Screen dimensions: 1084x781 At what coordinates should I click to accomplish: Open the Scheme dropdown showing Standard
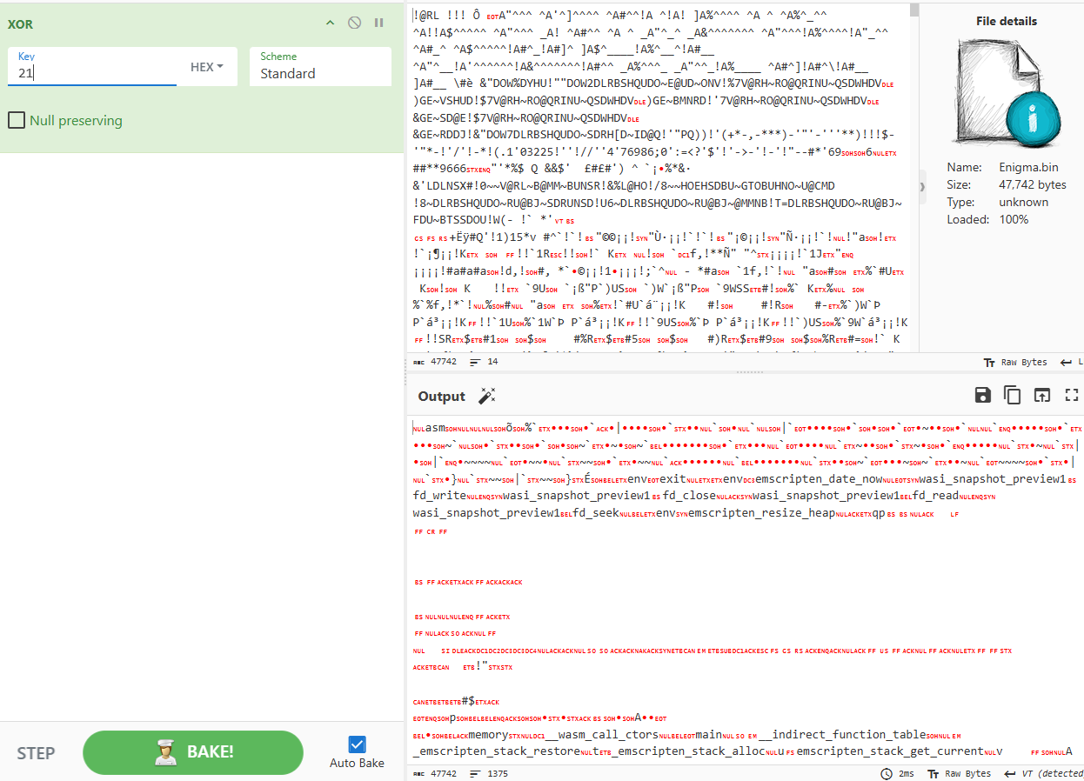click(x=320, y=67)
